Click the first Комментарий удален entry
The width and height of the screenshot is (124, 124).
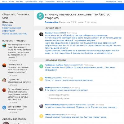tap(59, 95)
